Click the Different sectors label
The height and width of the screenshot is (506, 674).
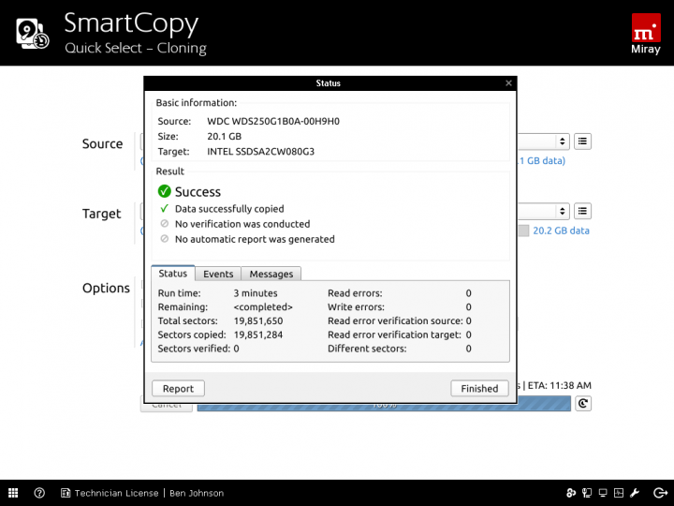(x=367, y=348)
